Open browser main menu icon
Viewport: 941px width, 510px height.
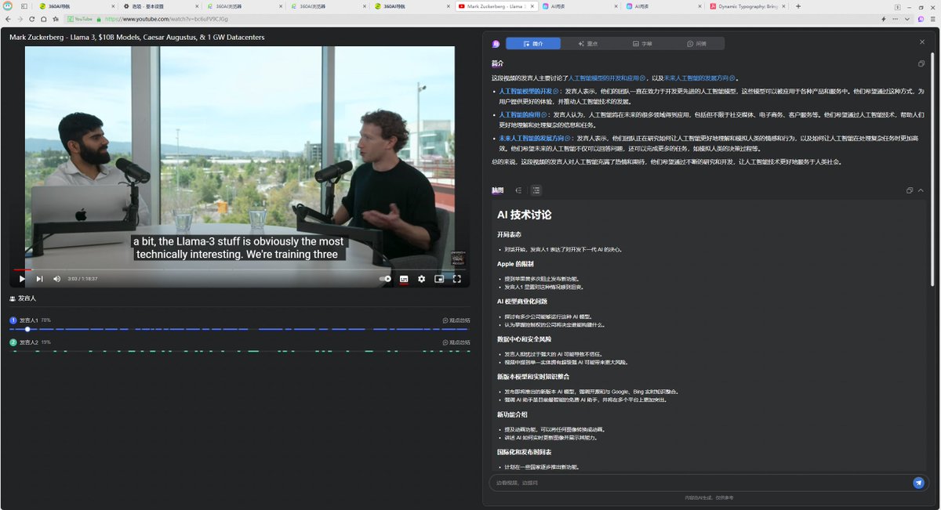tap(932, 19)
